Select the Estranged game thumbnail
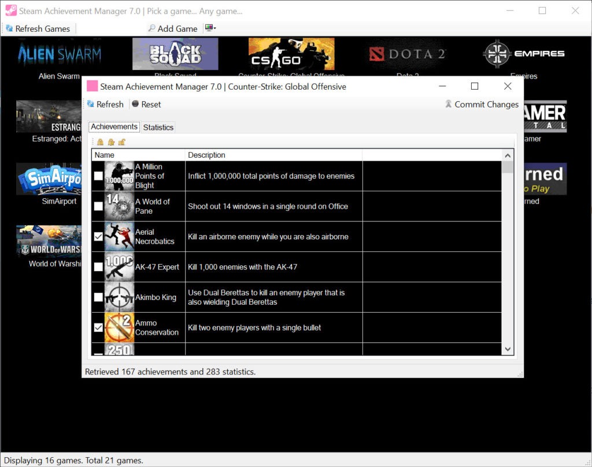This screenshot has width=592, height=467. [x=49, y=116]
